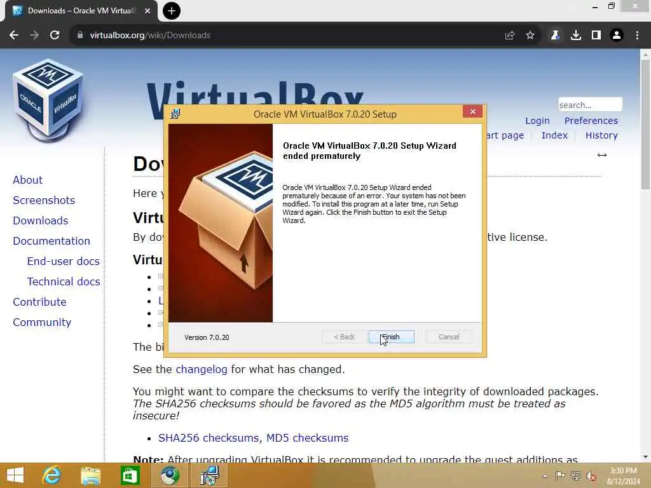Close the VirtualBox Setup dialog with X
The height and width of the screenshot is (488, 651).
point(472,112)
